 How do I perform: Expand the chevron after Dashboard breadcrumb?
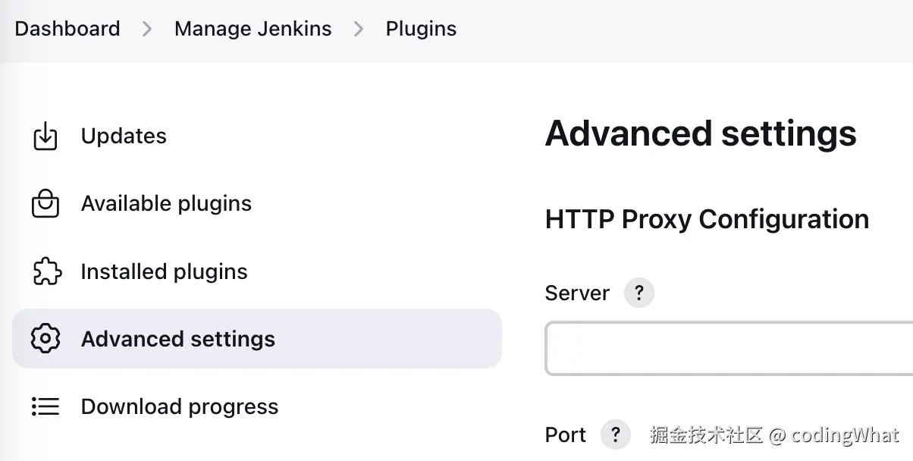147,29
